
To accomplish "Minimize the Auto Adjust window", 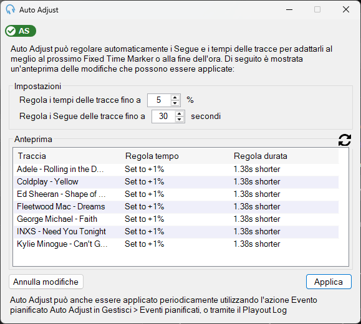I will (289, 9).
